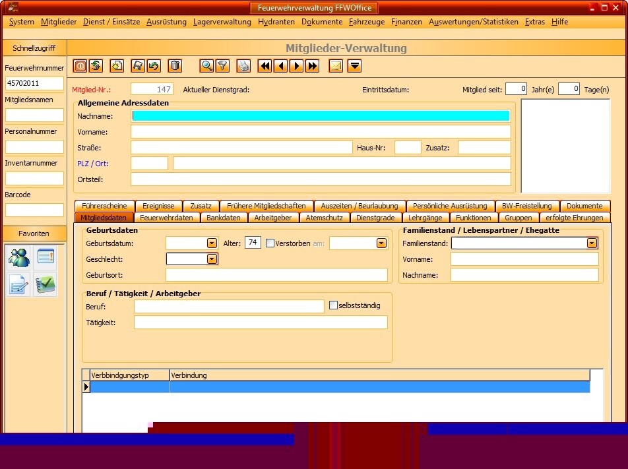The height and width of the screenshot is (469, 628).
Task: Switch to the Bankdaten tab
Action: tap(224, 218)
